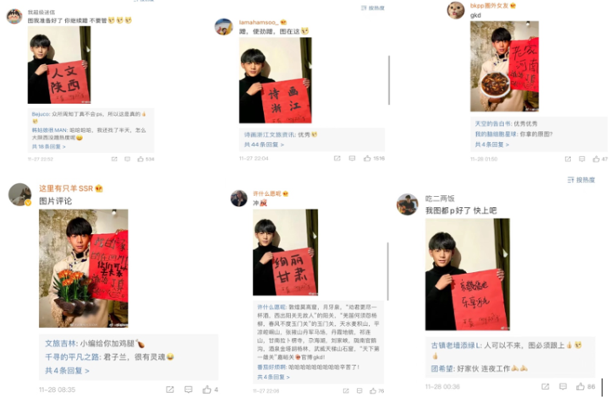Expand 共18条回复 under the 人文陕西 comment
This screenshot has width=609, height=403.
[x=48, y=147]
